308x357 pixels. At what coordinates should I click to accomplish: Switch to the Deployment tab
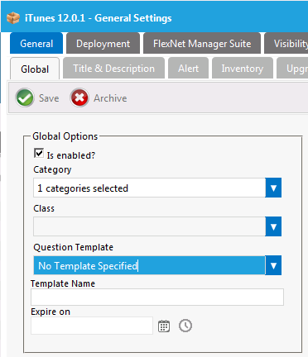103,44
